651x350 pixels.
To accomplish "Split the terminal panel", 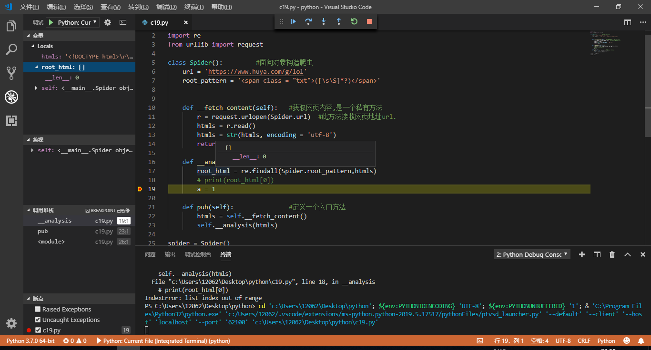I will click(x=597, y=254).
